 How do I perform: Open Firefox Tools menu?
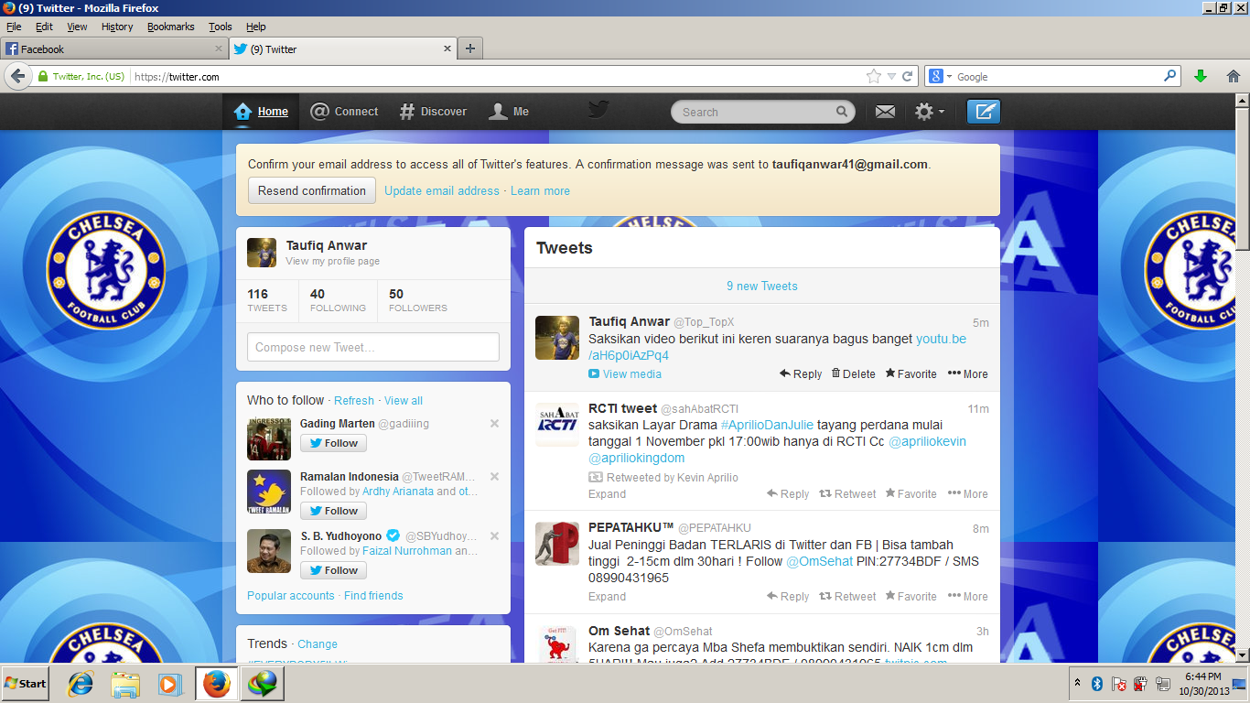coord(221,27)
